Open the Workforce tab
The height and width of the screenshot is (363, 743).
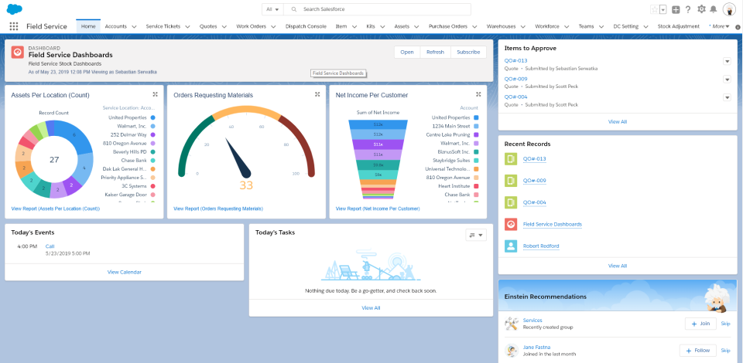click(547, 26)
